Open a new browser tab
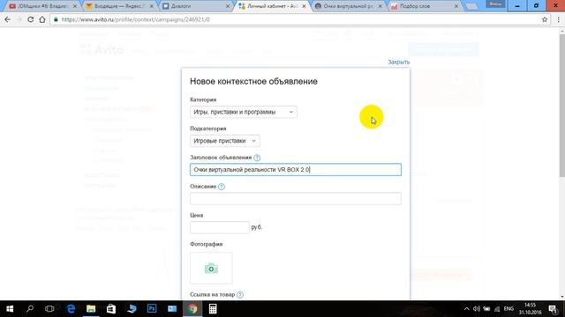This screenshot has width=565, height=317. [x=471, y=6]
